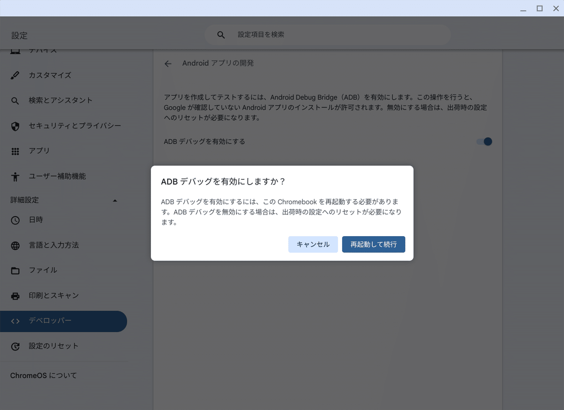
Task: Open アプリ settings section
Action: click(63, 151)
